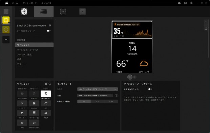Choose the SimHub widget
Image resolution: width=210 pixels, height=133 pixels.
pyautogui.click(x=34, y=103)
